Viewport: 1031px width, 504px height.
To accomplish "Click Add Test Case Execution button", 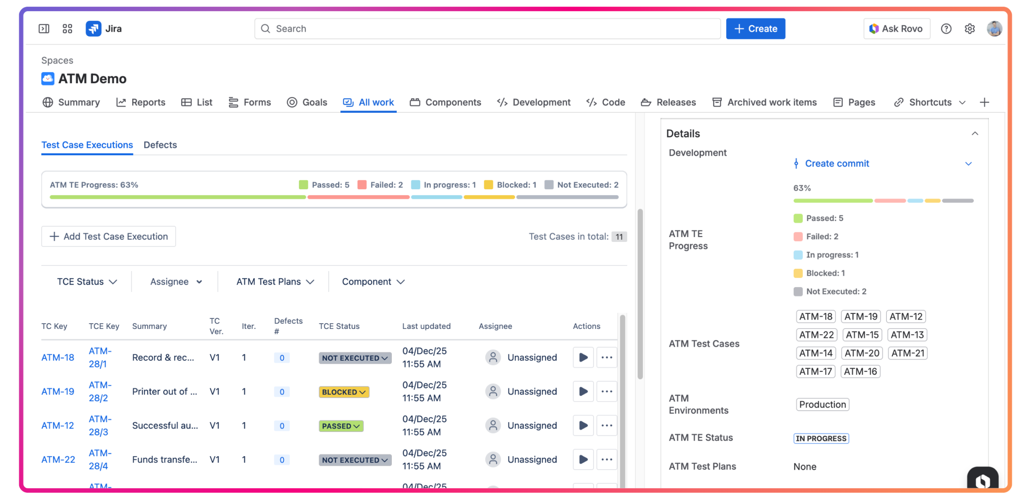I will tap(108, 236).
